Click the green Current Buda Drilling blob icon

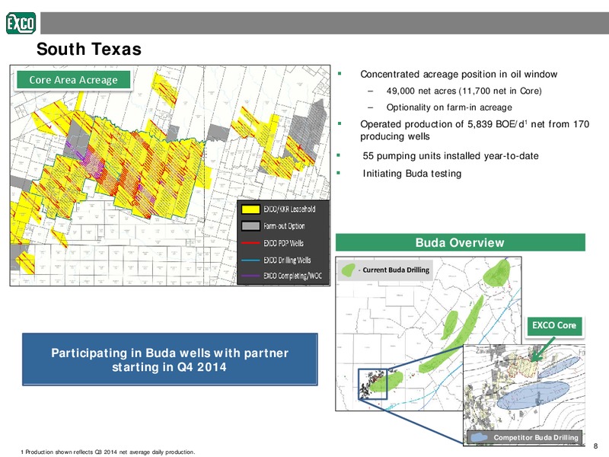click(x=348, y=270)
